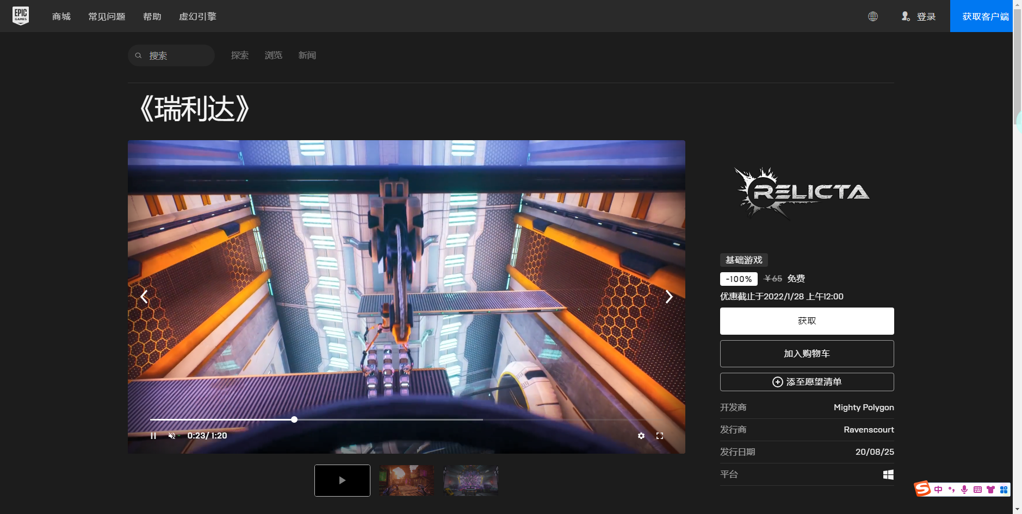Pause the playing trailer video
The height and width of the screenshot is (514, 1022).
[x=154, y=435]
